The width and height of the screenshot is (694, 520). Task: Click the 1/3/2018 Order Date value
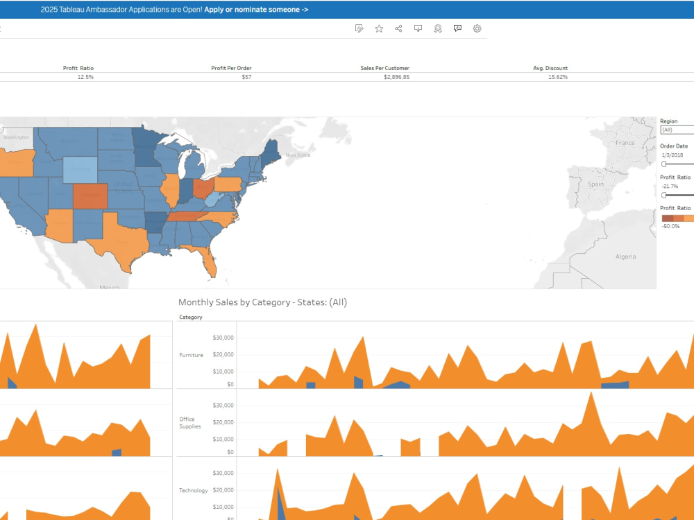tap(672, 155)
